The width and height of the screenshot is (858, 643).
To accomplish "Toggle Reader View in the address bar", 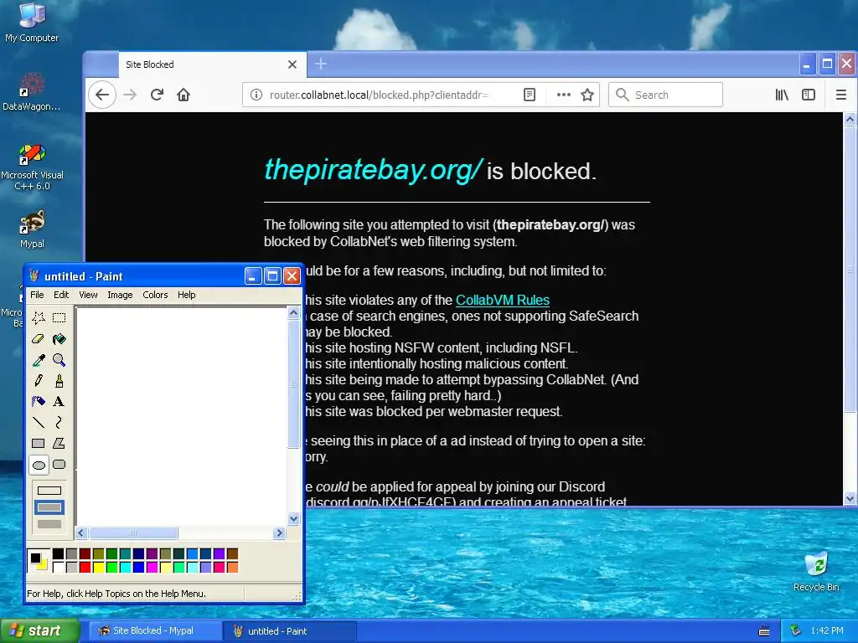I will [x=530, y=95].
